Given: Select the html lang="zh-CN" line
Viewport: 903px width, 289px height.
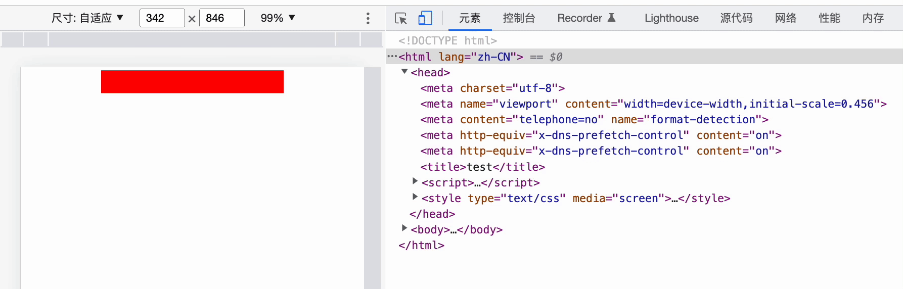Looking at the screenshot, I should tap(644, 57).
